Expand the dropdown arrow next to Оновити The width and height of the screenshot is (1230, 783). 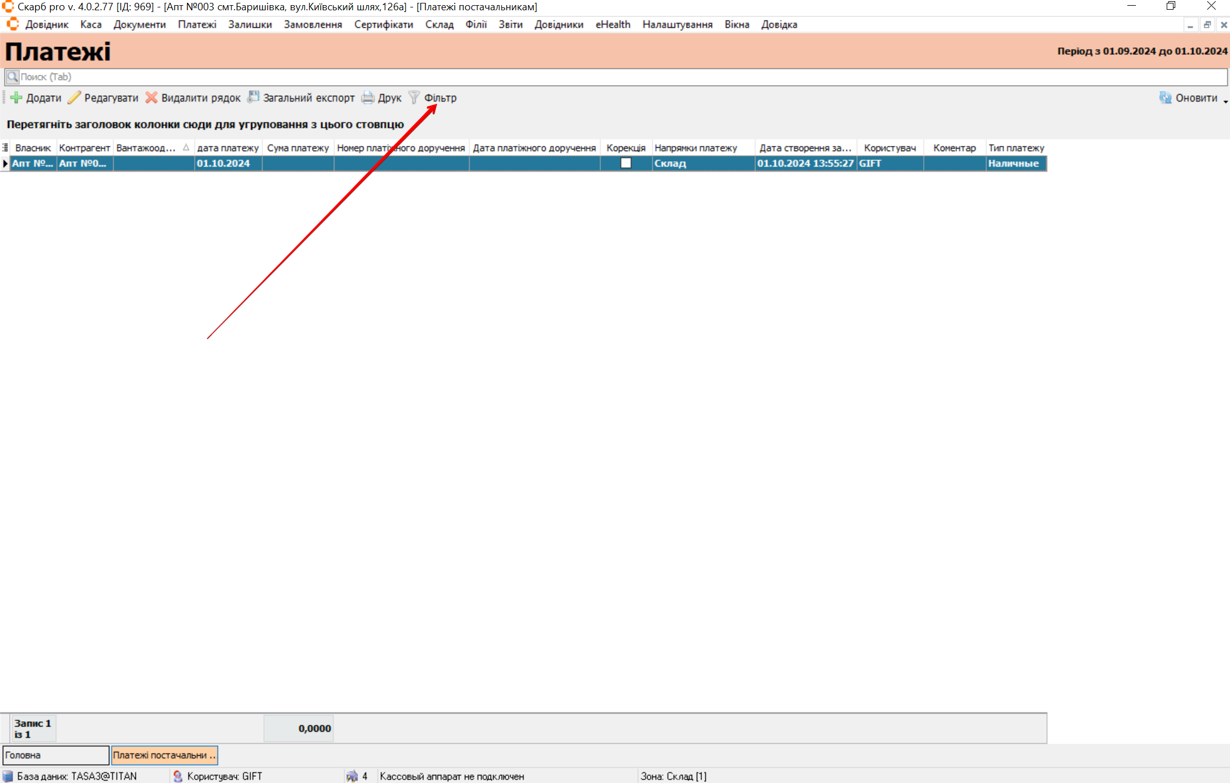[1225, 102]
